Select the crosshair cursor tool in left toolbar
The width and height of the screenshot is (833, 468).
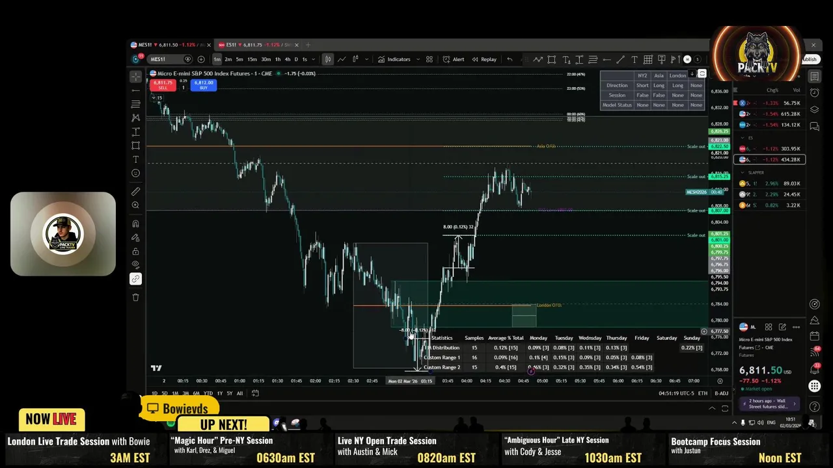pyautogui.click(x=135, y=77)
